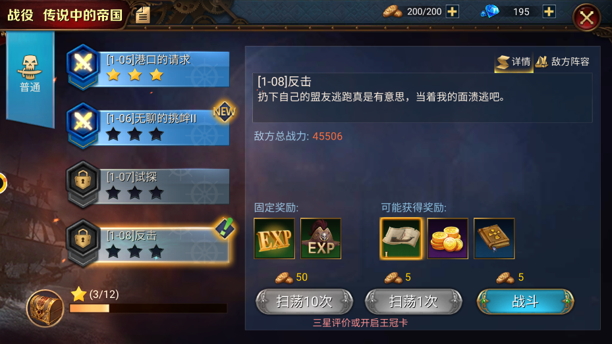
Task: Start battle with 战斗 button
Action: [525, 301]
